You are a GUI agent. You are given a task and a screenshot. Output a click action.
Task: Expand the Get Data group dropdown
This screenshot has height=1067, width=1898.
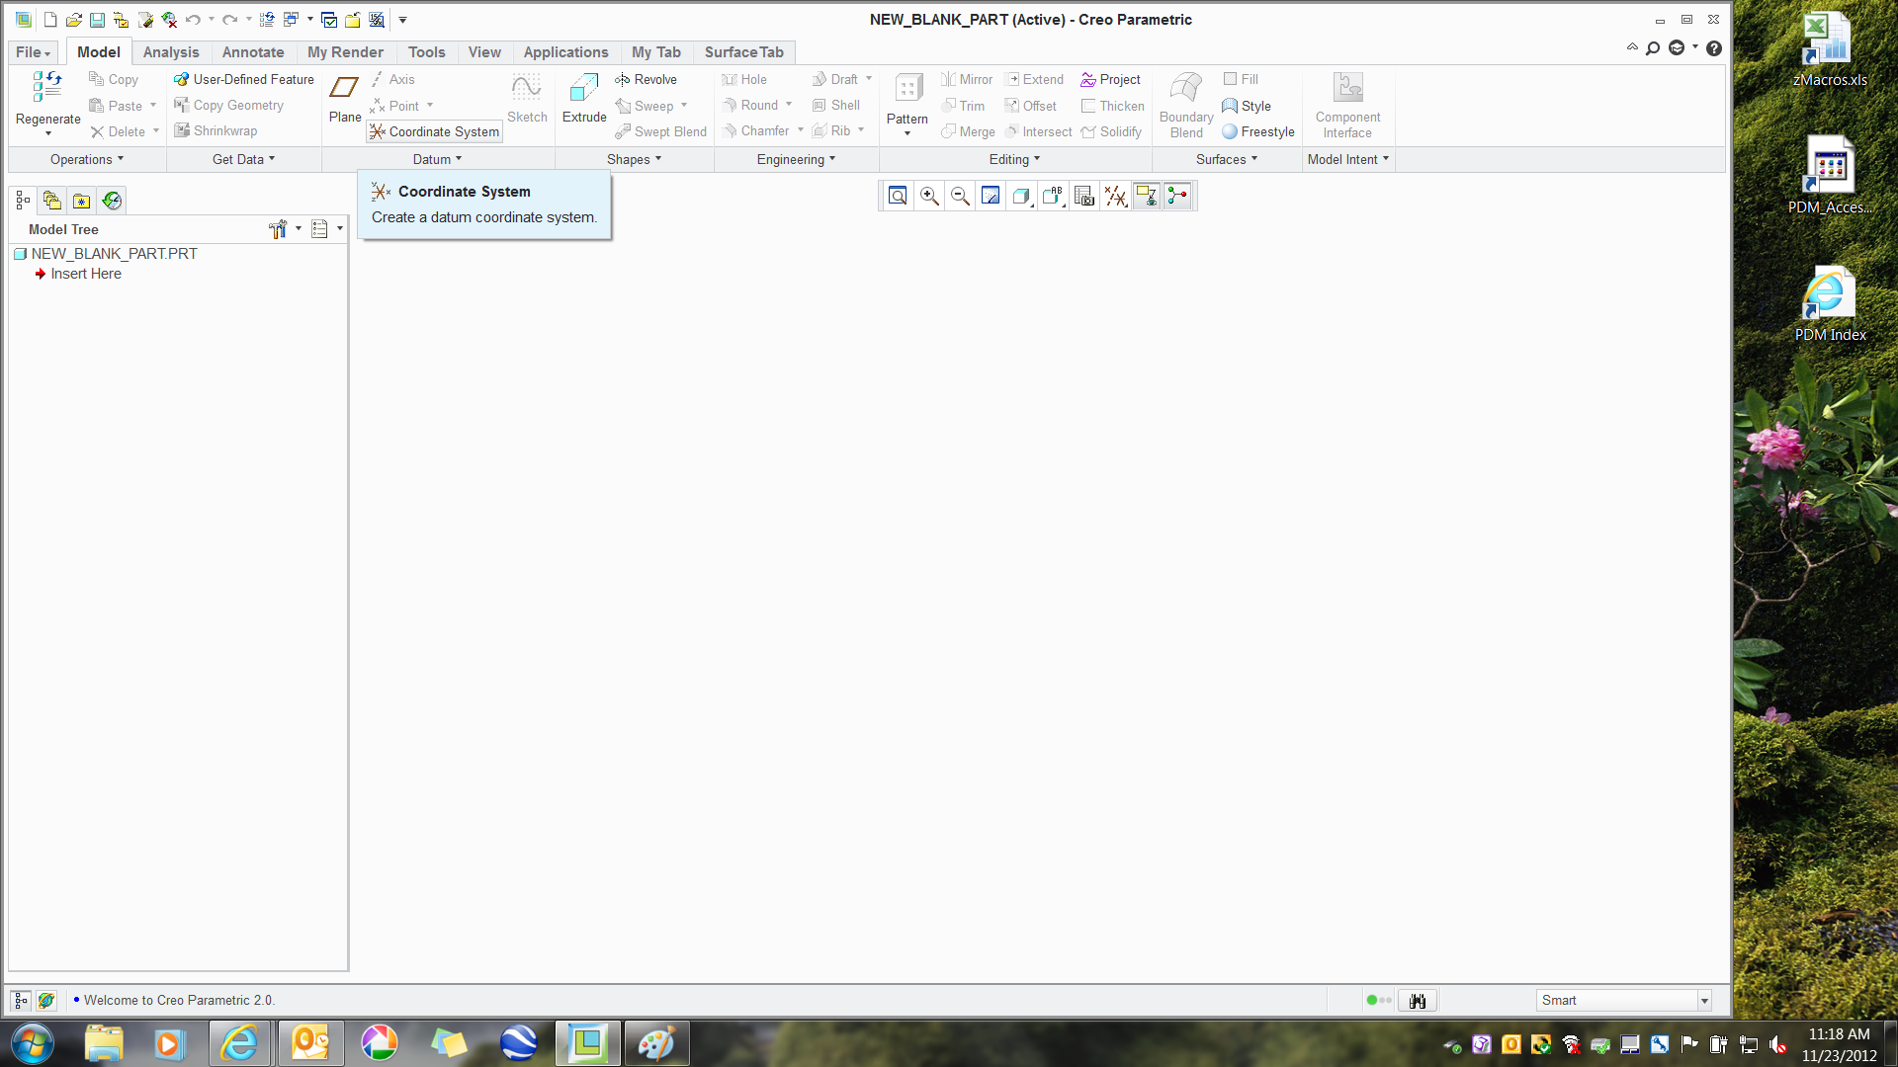pos(243,159)
